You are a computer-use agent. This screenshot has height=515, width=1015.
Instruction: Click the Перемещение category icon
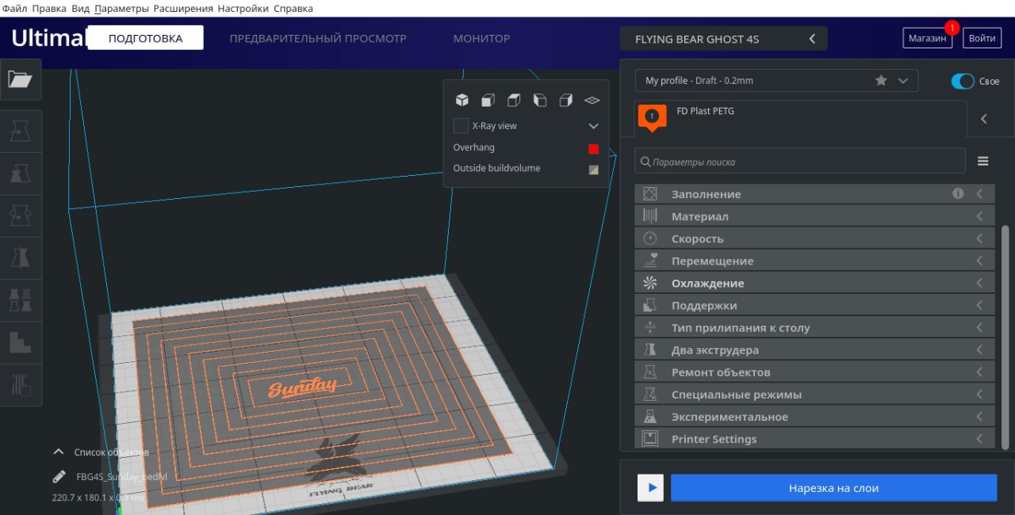point(650,260)
